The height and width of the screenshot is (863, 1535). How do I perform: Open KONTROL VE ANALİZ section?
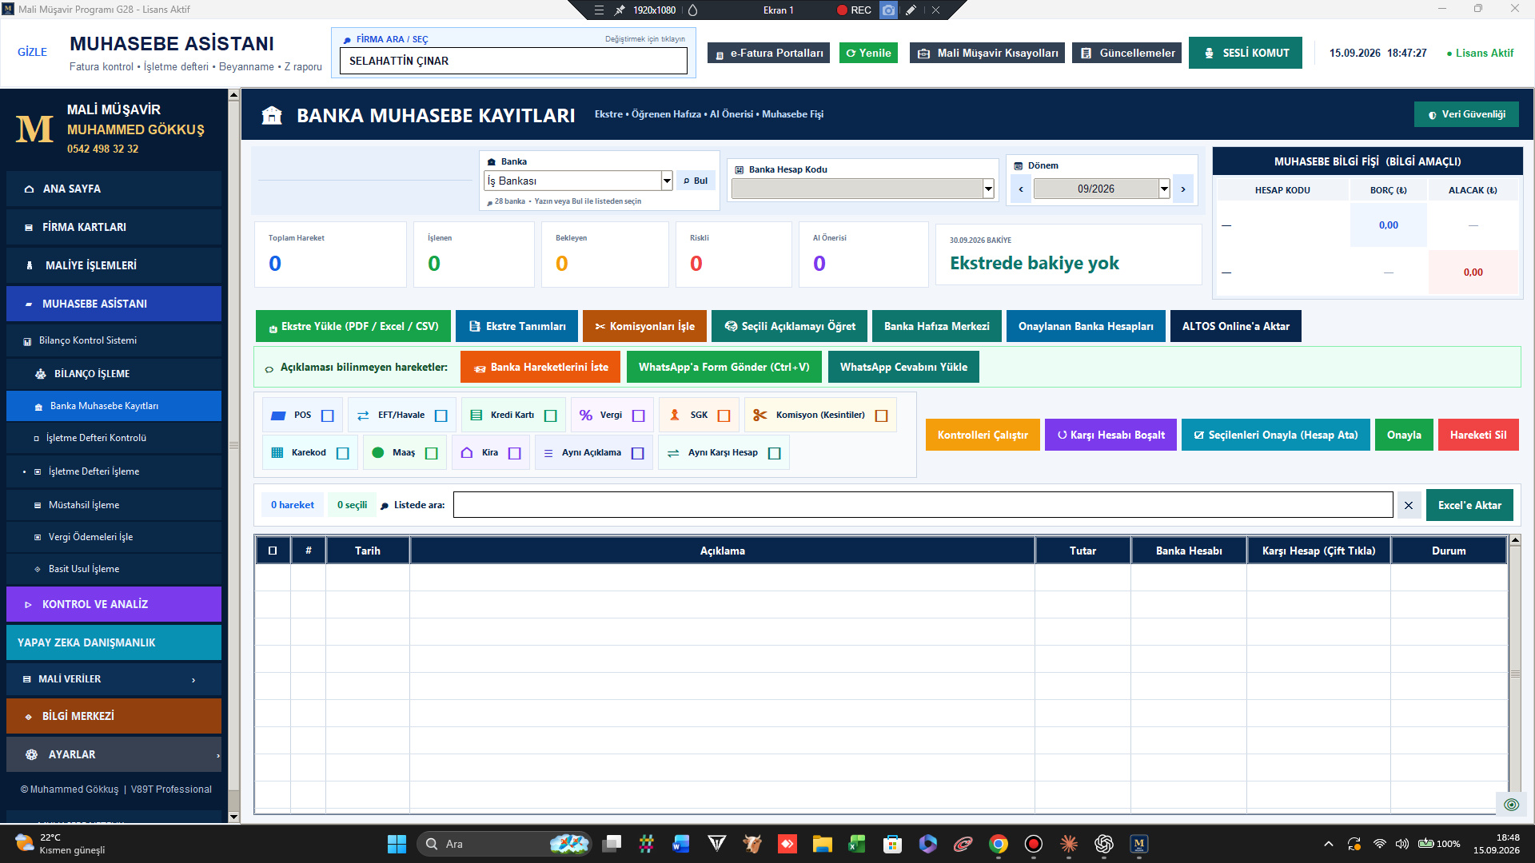[x=114, y=604]
